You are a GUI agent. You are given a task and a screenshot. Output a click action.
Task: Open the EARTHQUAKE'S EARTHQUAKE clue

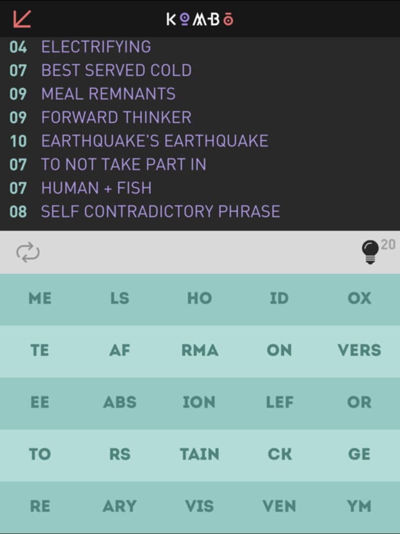[x=155, y=141]
